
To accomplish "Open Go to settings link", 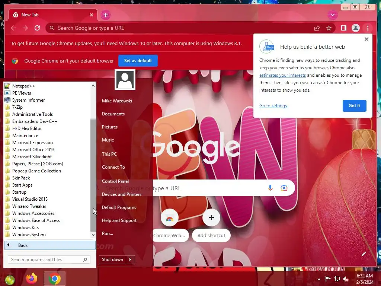I will point(273,106).
